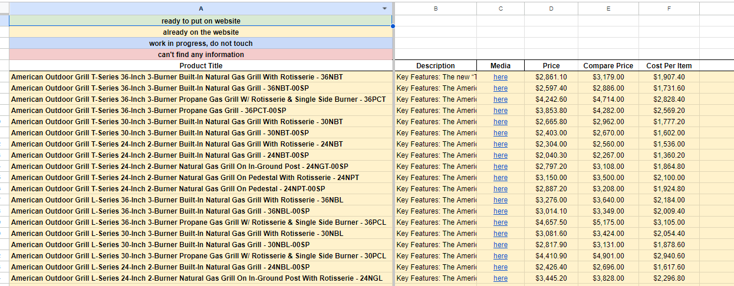
Task: Select product title cell ending in 30NBL
Action: click(201, 234)
